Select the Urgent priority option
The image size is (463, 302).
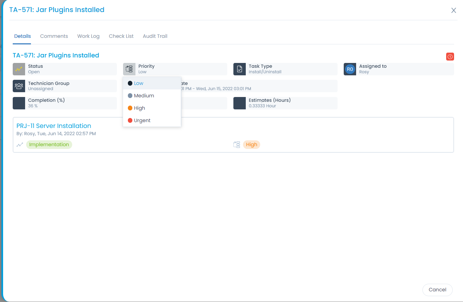(142, 120)
